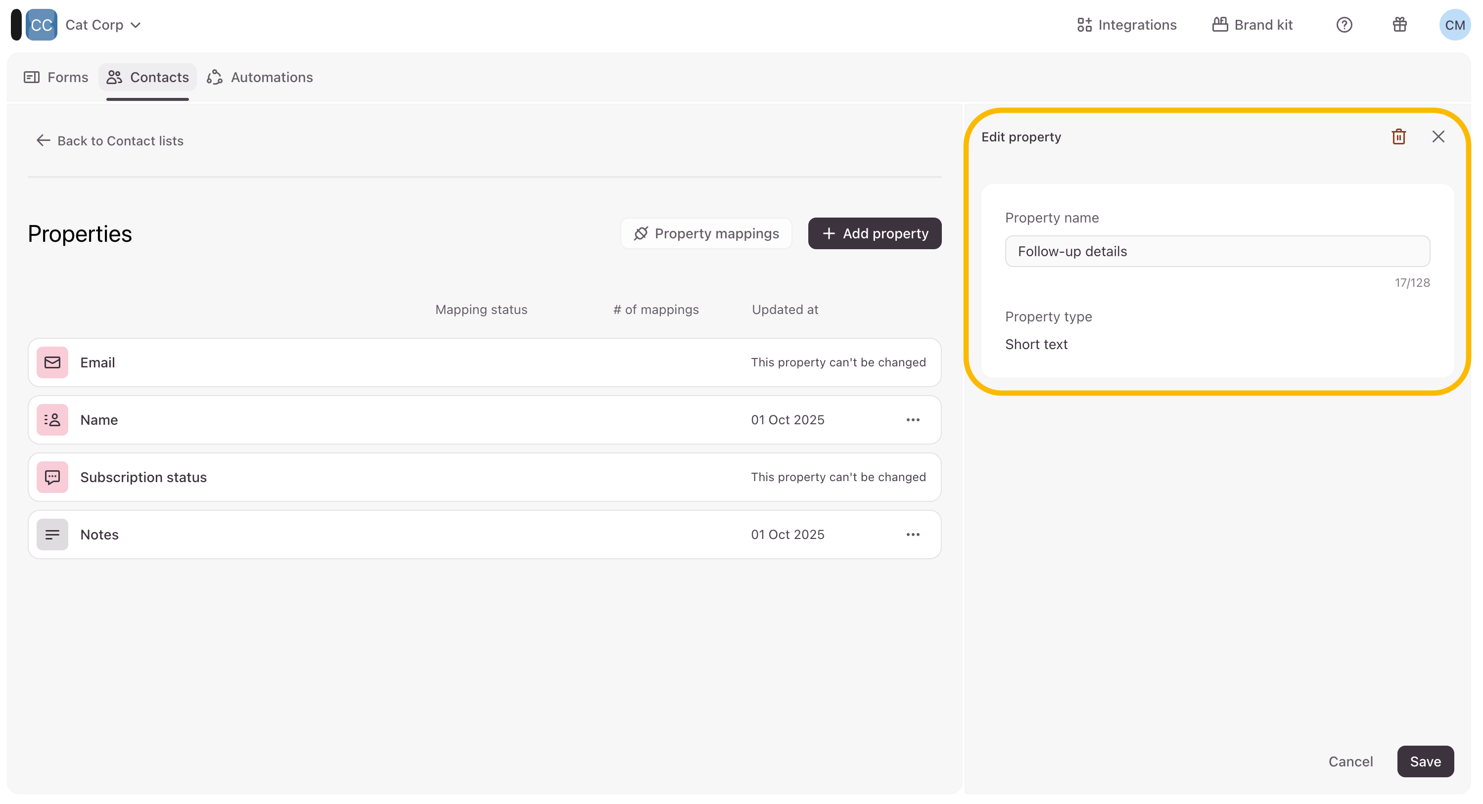
Task: Click the gift box icon
Action: pos(1399,25)
